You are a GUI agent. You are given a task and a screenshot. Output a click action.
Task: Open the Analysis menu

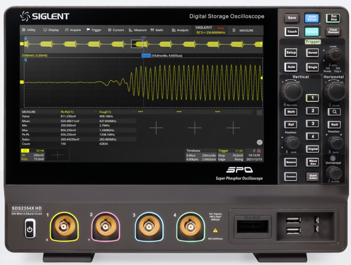[x=180, y=30]
